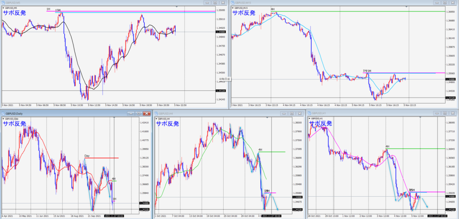Click the '4H' text label on M15 chart
This screenshot has height=219, width=459.
pos(273,9)
